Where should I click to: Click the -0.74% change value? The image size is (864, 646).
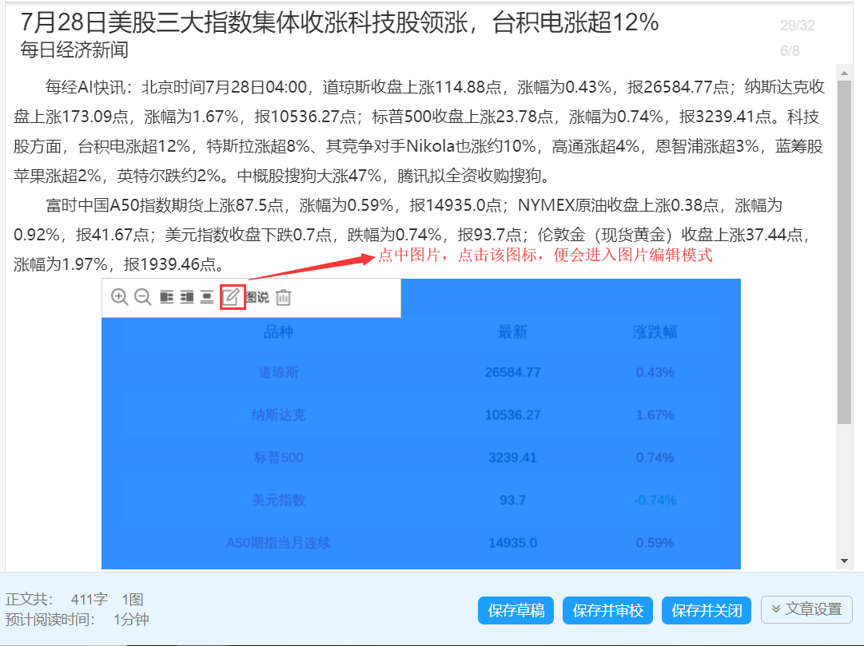tap(655, 500)
